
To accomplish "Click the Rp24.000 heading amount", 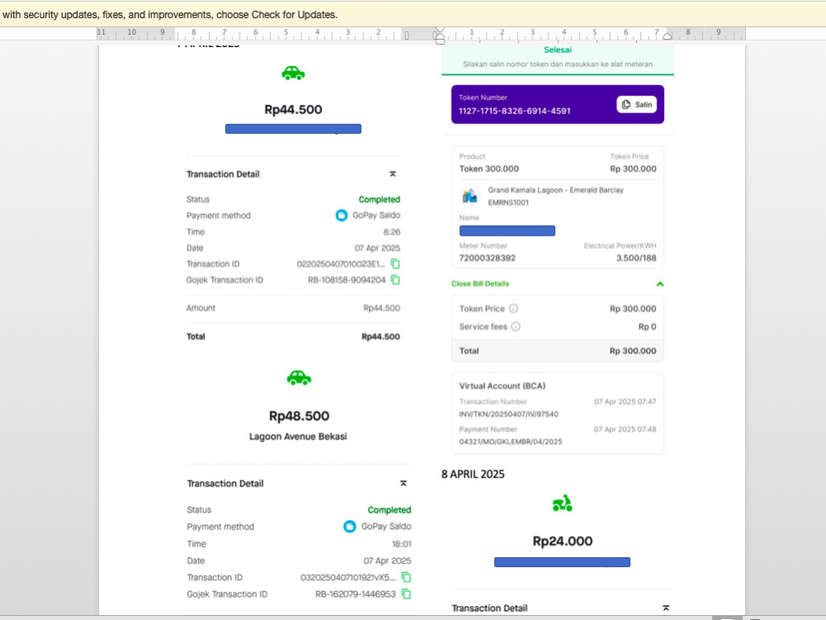I will coord(563,541).
